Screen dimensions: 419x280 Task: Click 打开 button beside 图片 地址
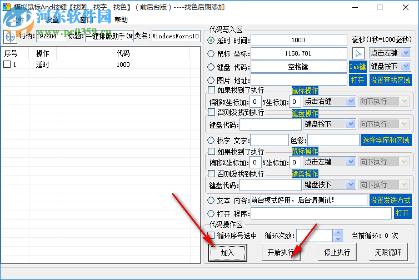pyautogui.click(x=357, y=80)
